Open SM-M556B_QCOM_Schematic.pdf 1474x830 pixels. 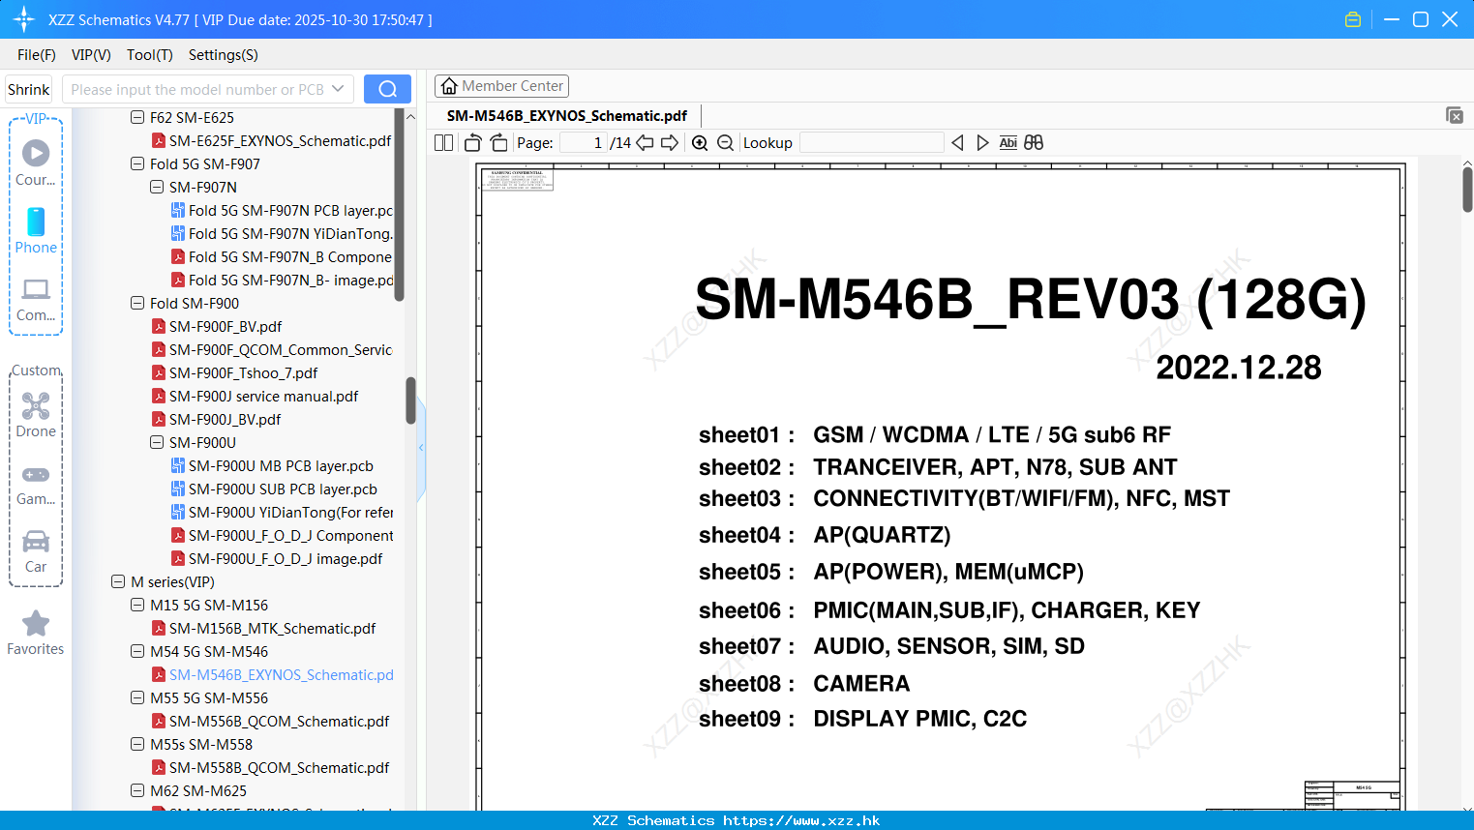click(270, 721)
